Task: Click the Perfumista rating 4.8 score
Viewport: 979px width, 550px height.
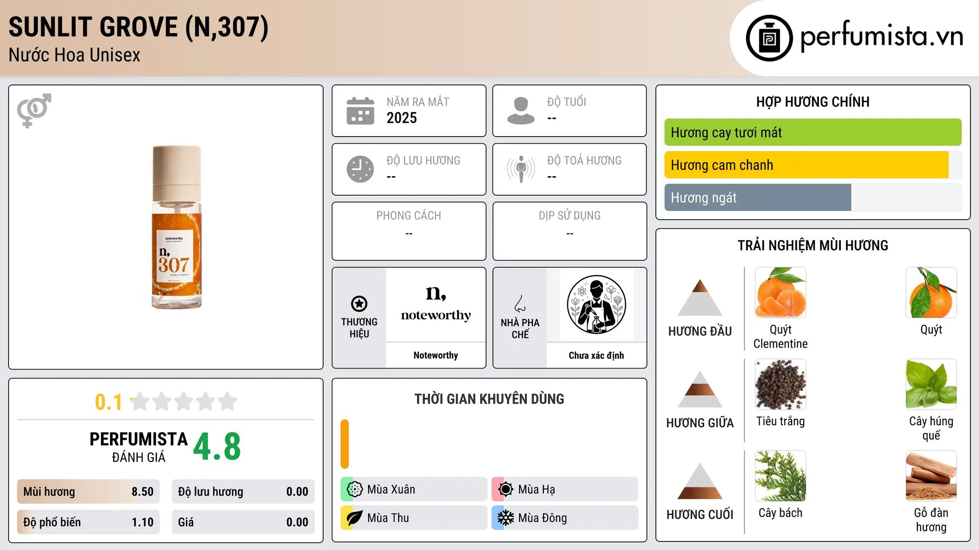Action: [217, 447]
